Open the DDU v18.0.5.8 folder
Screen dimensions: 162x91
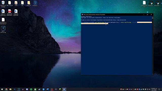pos(10,4)
